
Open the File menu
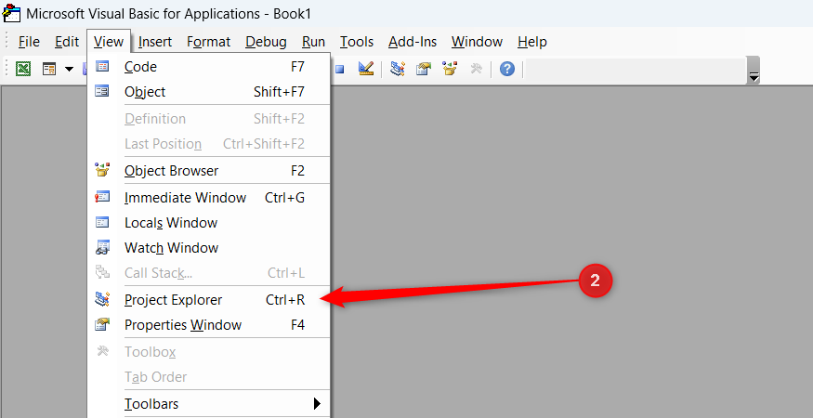tap(29, 42)
